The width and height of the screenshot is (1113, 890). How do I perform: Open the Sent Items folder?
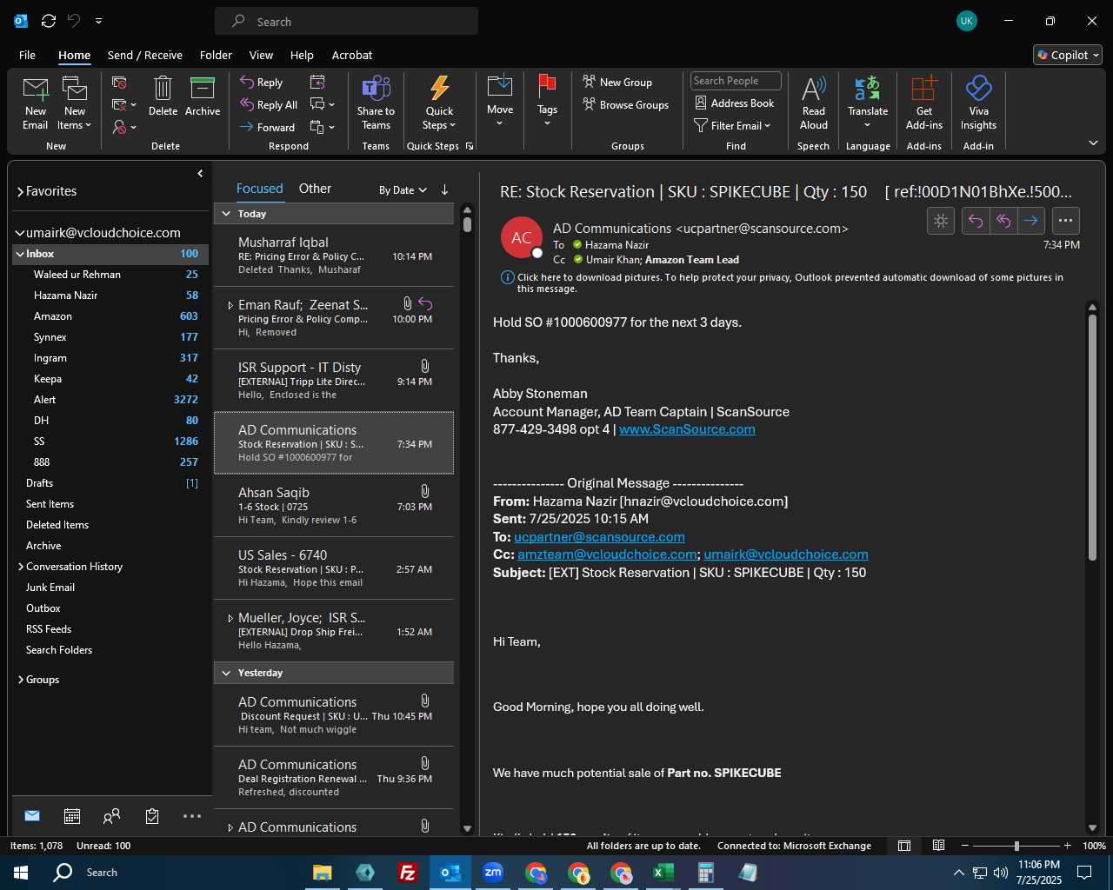tap(50, 504)
